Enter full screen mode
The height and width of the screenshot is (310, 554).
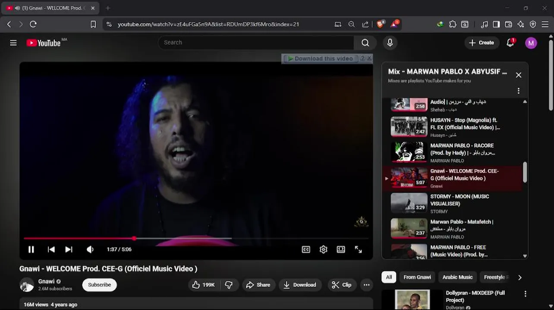(x=358, y=249)
